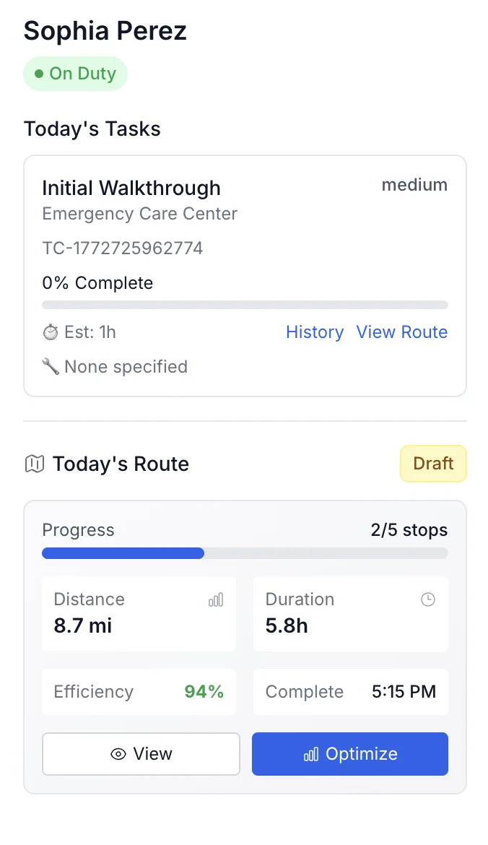Click the route progress bar showing 2/5 stops
Viewport: 488px width, 845px height.
click(x=245, y=553)
